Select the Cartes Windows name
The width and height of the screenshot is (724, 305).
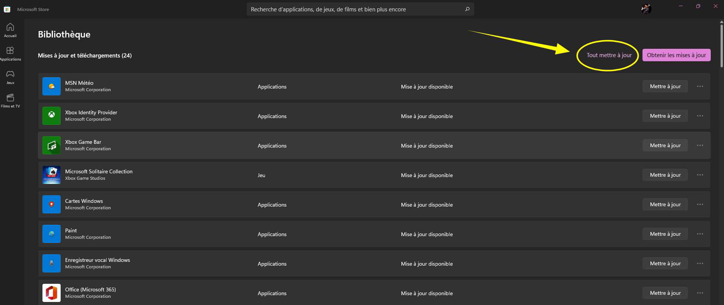click(84, 201)
